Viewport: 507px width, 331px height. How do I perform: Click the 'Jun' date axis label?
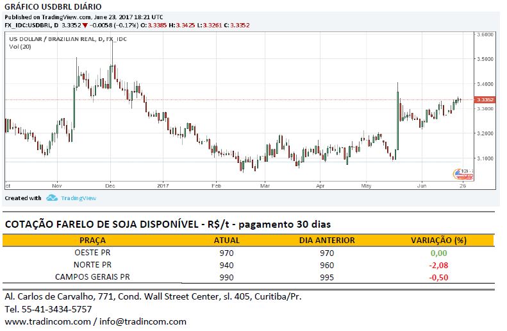422,186
